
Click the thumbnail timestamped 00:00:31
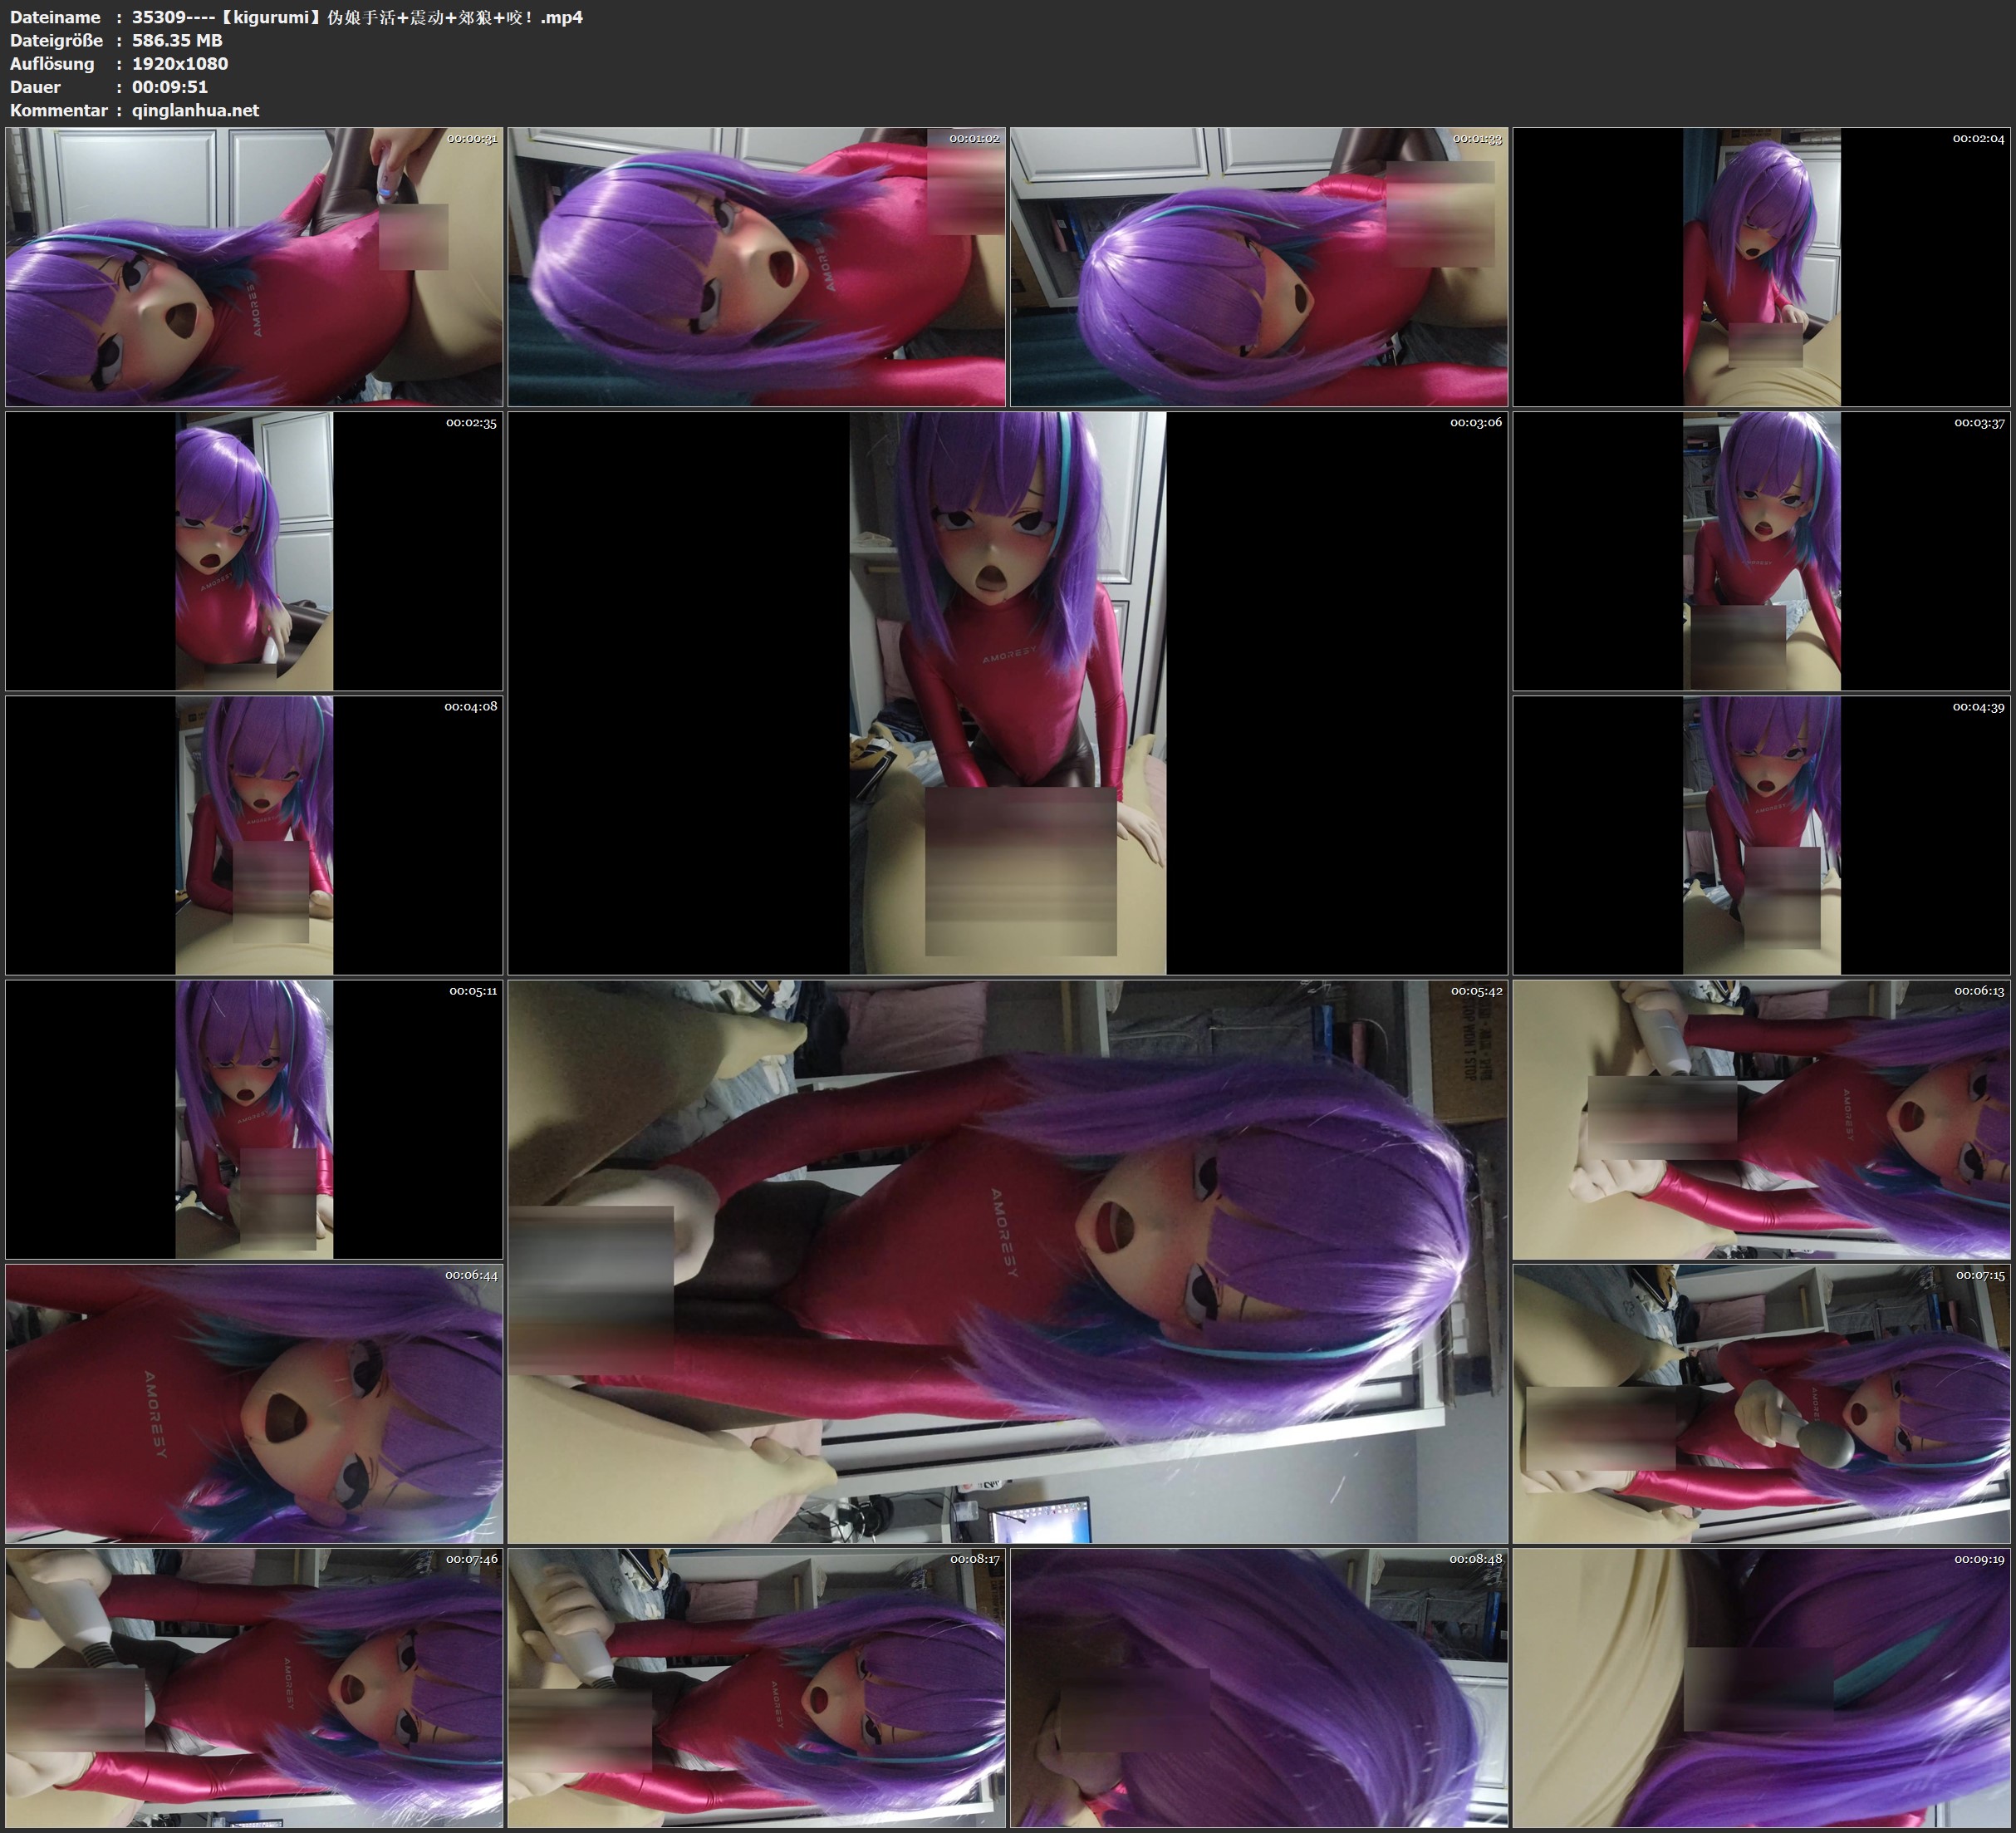pyautogui.click(x=254, y=266)
